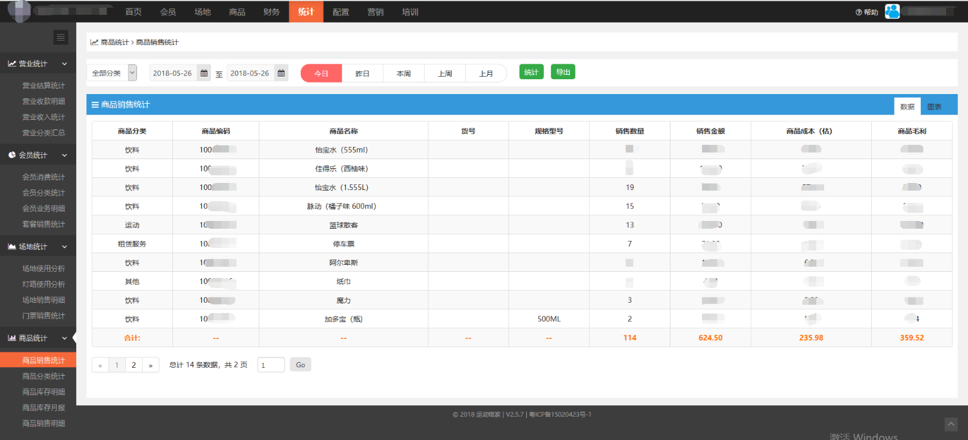Image resolution: width=968 pixels, height=440 pixels.
Task: Click the 营业统计 line chart icon
Action: click(12, 64)
